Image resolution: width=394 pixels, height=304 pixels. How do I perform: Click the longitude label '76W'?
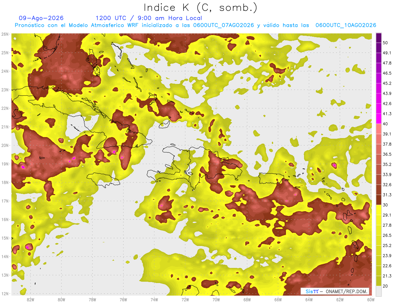pyautogui.click(x=123, y=299)
